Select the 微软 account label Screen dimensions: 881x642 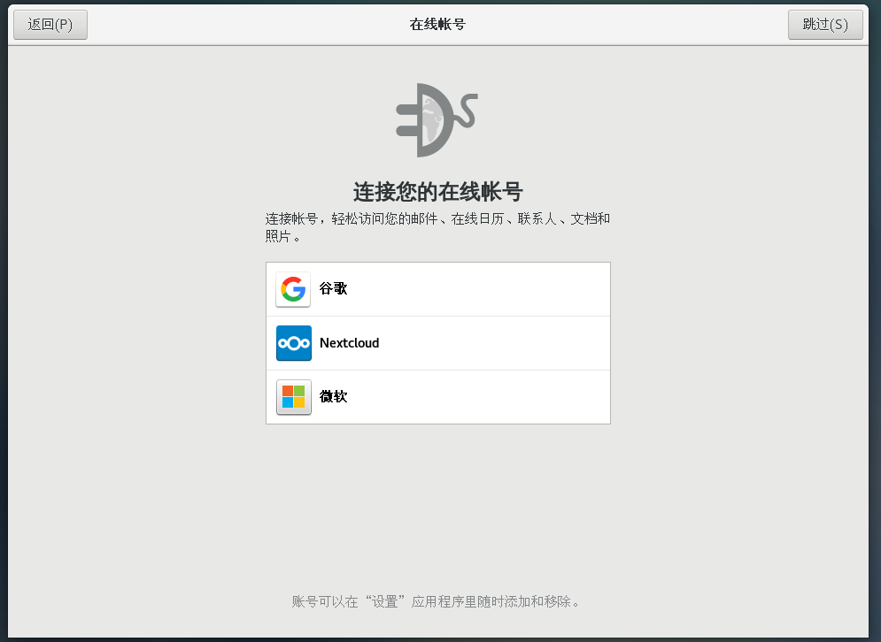(333, 397)
